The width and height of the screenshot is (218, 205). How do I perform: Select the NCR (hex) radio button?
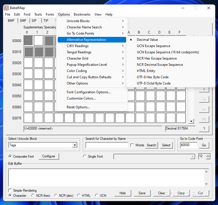pos(33,195)
